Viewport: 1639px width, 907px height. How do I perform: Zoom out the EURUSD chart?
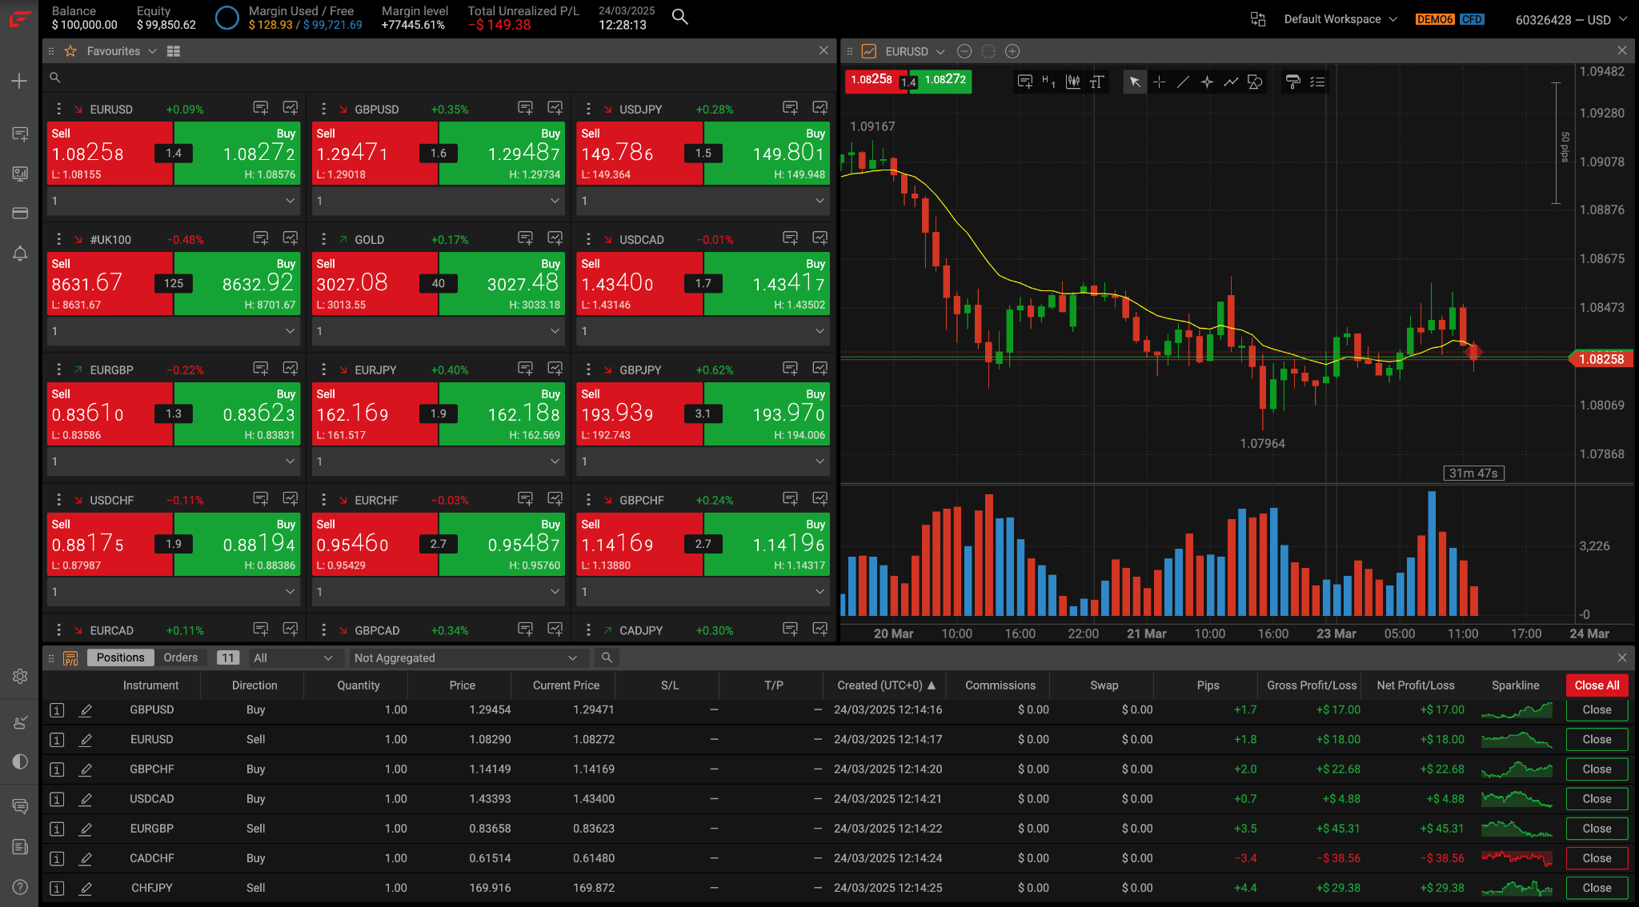[964, 51]
